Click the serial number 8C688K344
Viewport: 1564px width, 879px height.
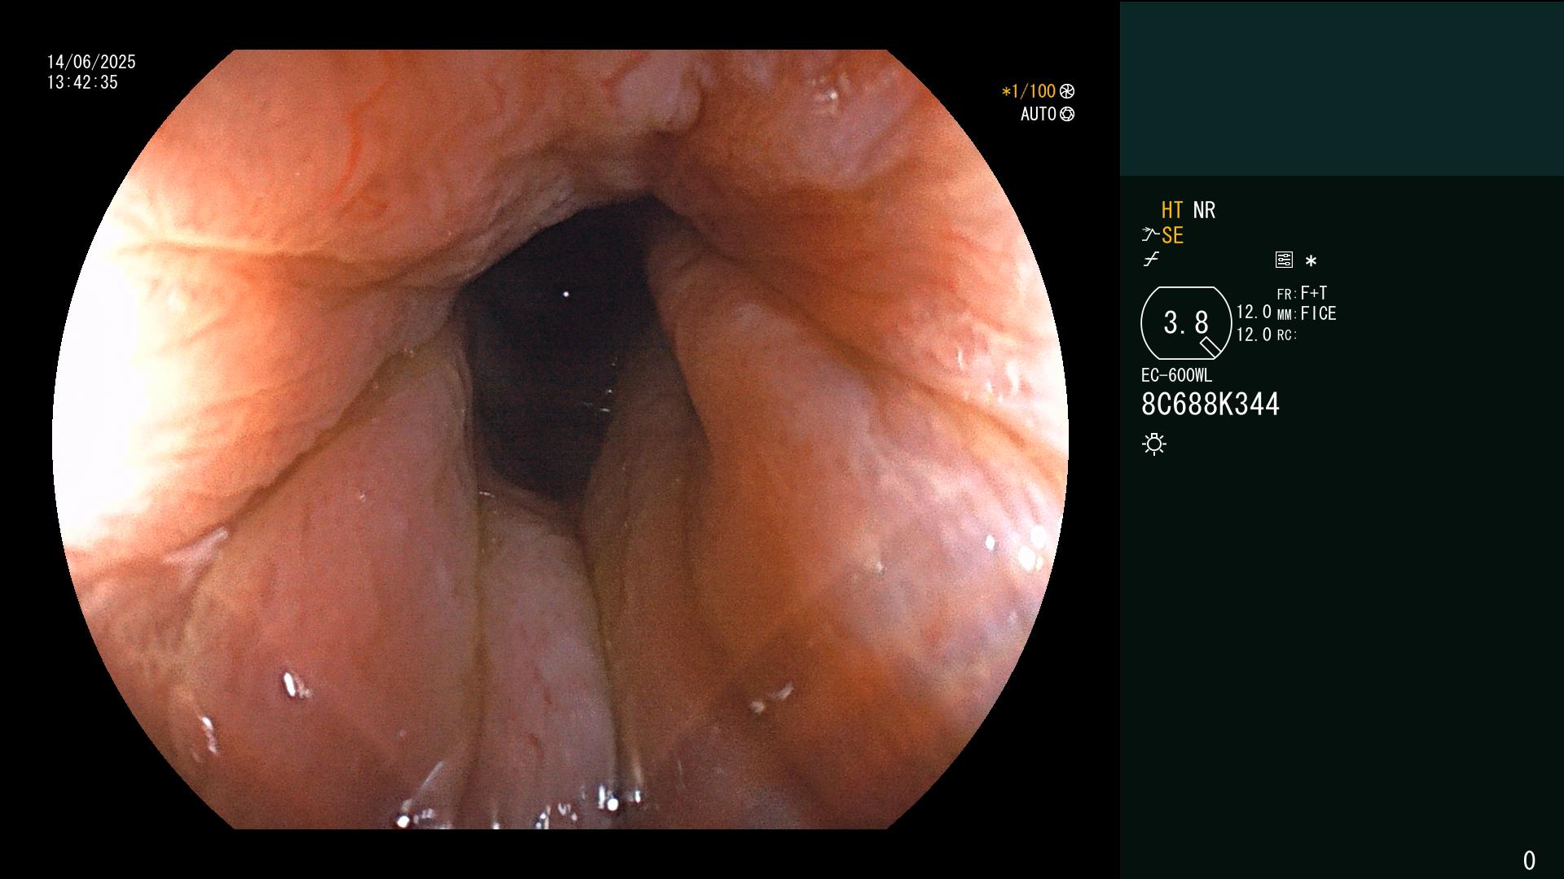pos(1210,405)
